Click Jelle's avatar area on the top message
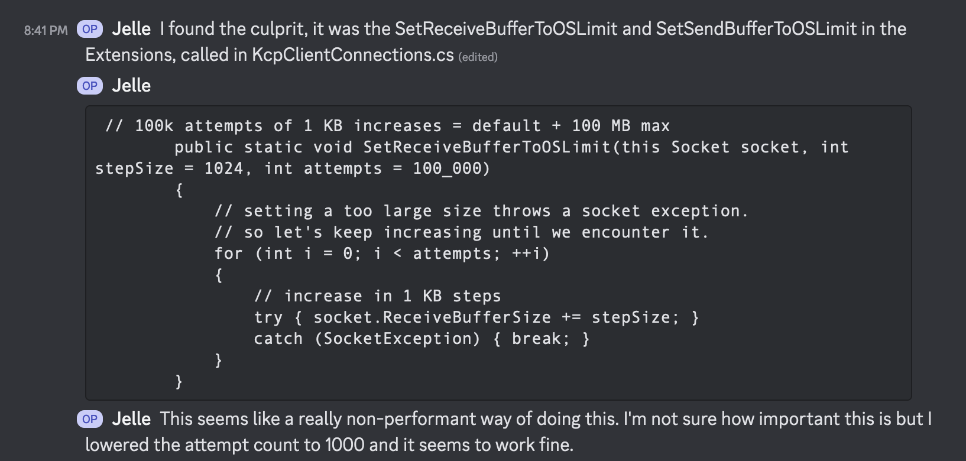 coord(89,28)
